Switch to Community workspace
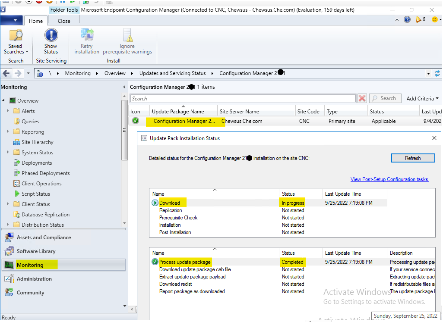Screen dimensions: 443x322 point(30,293)
